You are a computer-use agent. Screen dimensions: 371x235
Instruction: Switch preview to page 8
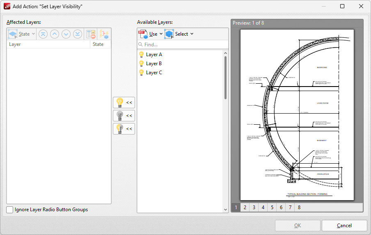coord(299,208)
